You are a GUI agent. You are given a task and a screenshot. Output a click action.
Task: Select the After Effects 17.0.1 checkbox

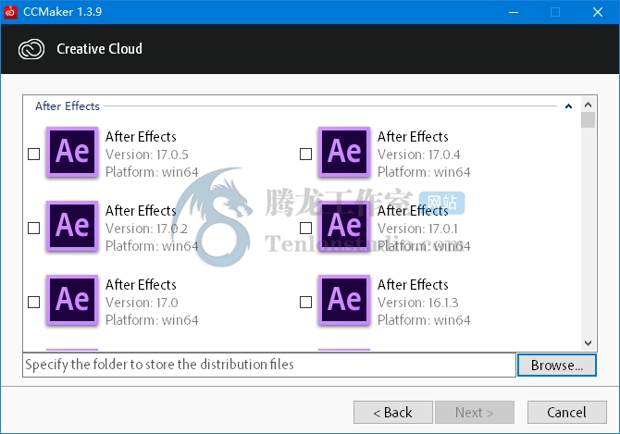pos(305,228)
